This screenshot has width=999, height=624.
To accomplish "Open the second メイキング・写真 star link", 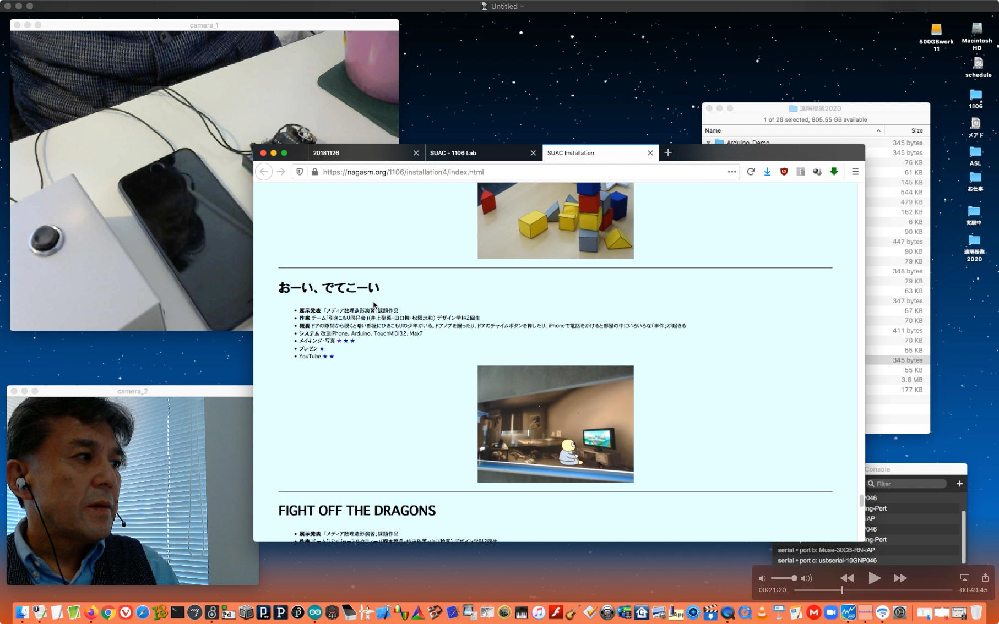I will coord(346,341).
